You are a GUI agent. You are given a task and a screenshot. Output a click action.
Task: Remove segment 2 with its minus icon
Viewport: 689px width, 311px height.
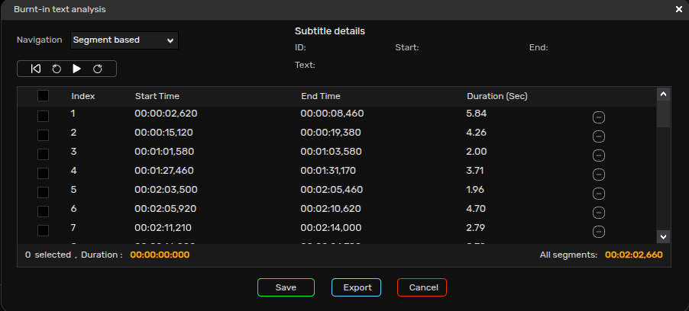click(598, 136)
